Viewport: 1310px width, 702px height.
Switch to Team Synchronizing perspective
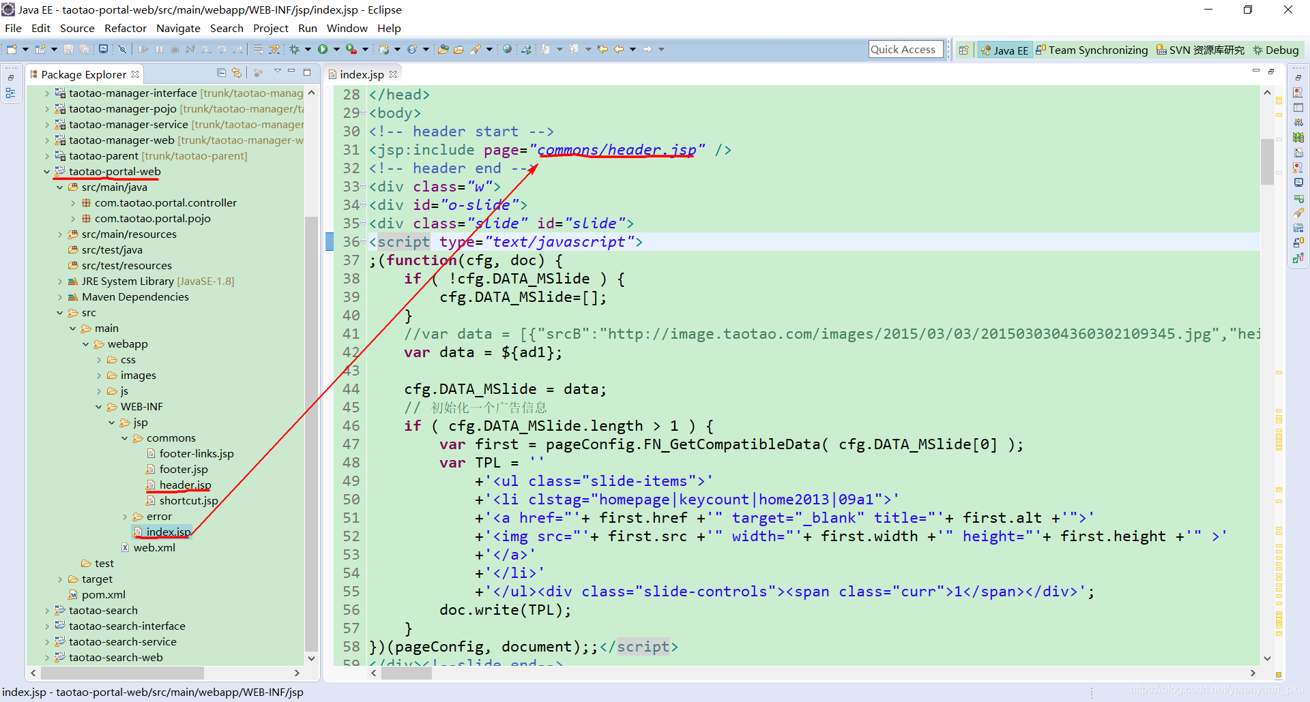pos(1092,50)
